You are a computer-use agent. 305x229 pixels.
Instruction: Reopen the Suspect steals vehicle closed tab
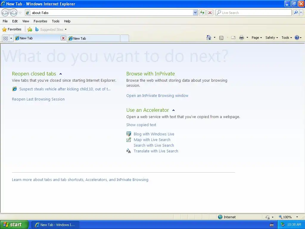coord(65,89)
